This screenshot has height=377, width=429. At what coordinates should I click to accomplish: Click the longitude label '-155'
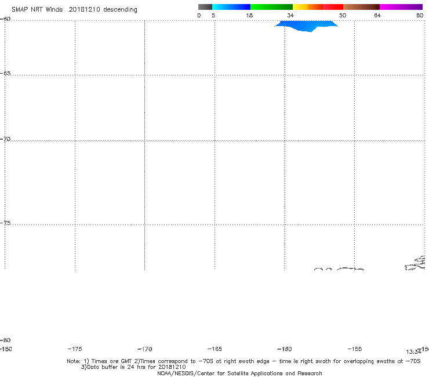[355, 349]
